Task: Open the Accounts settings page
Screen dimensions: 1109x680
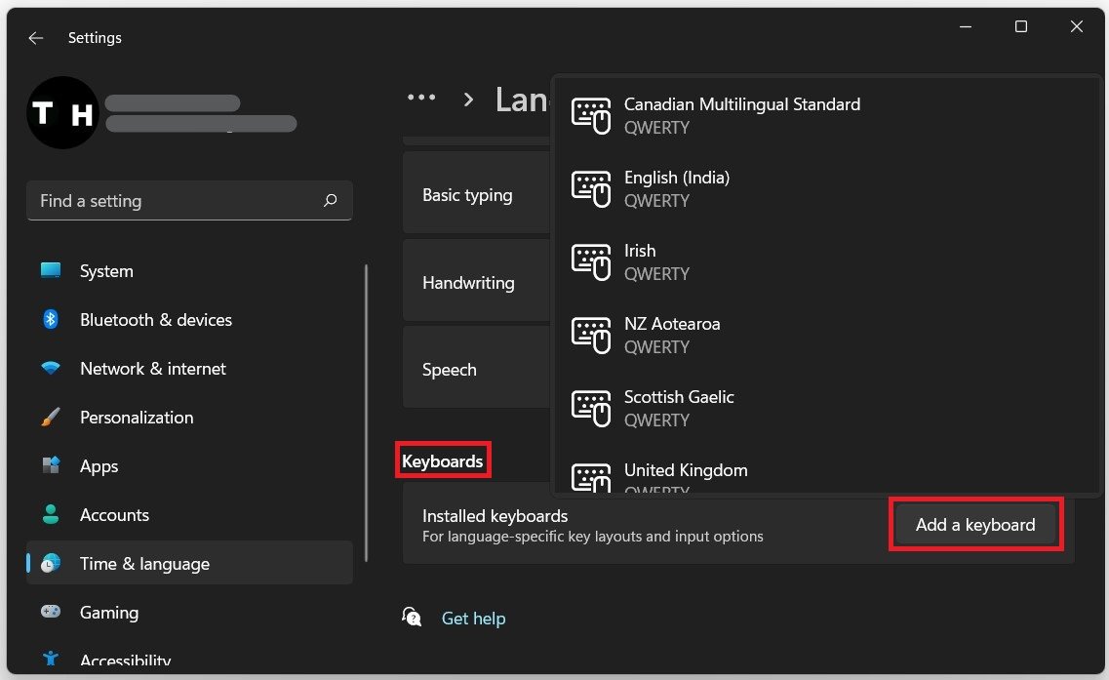Action: 114,515
